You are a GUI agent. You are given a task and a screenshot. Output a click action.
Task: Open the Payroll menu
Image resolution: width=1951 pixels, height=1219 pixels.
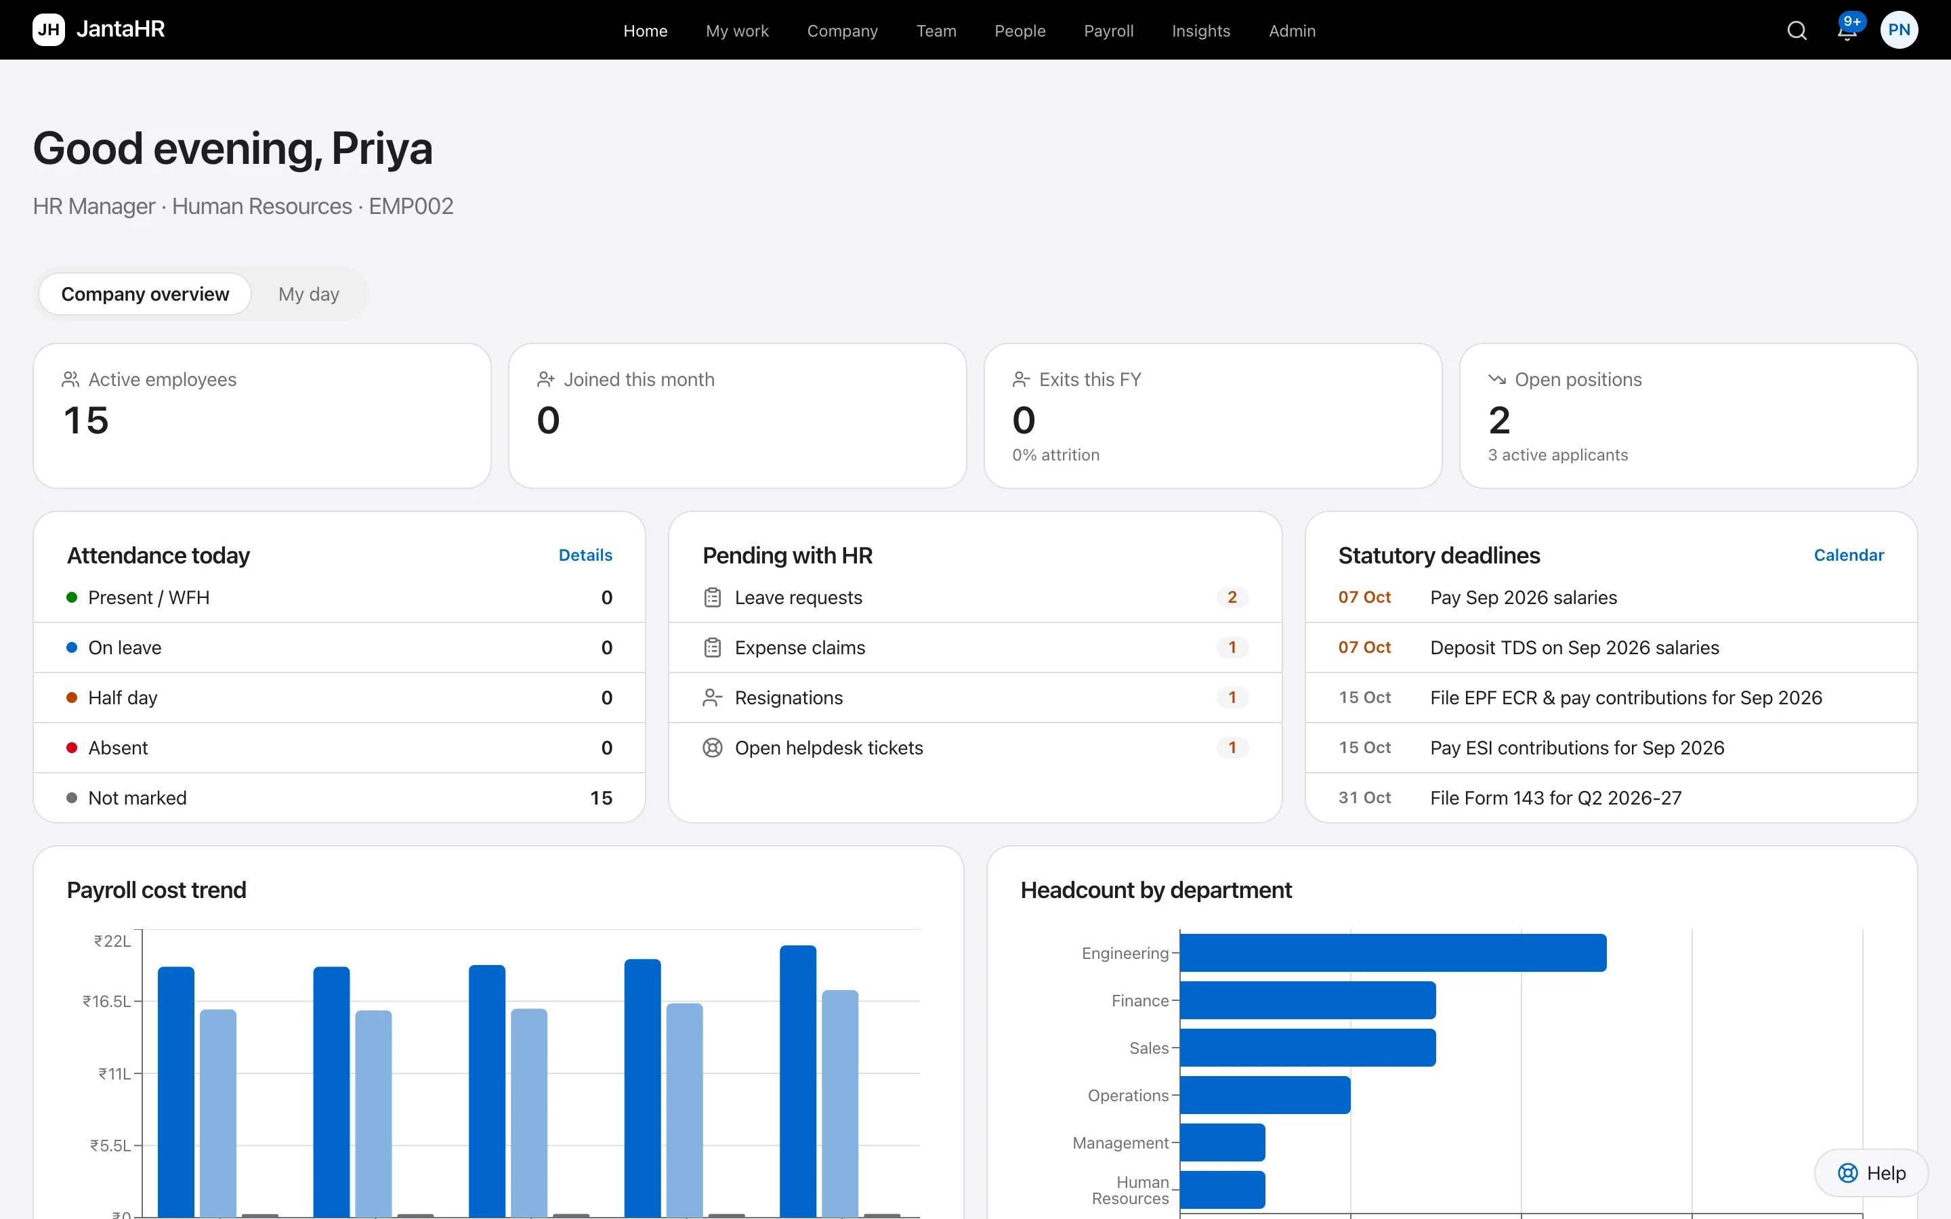(1108, 30)
